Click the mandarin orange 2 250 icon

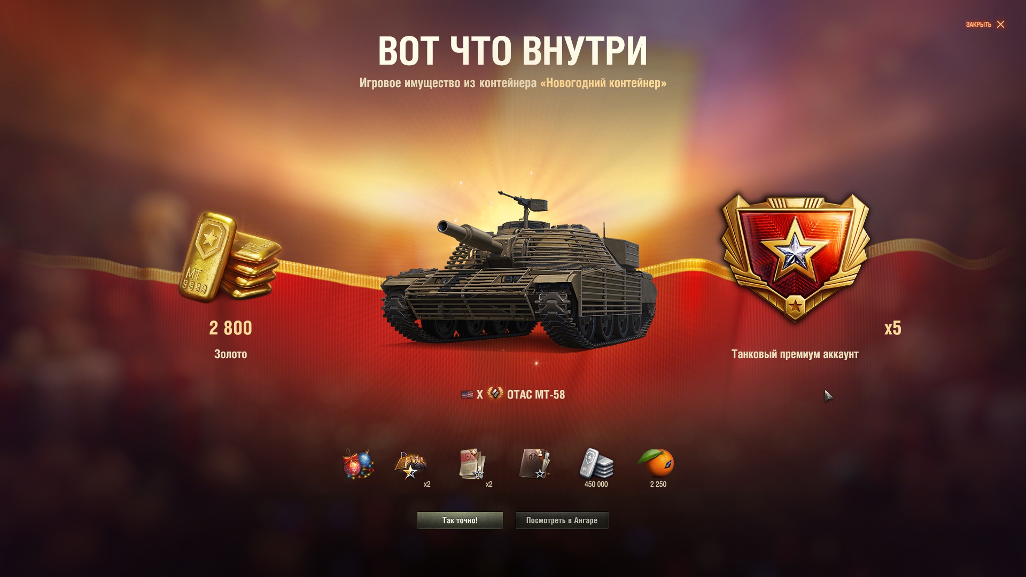[657, 462]
